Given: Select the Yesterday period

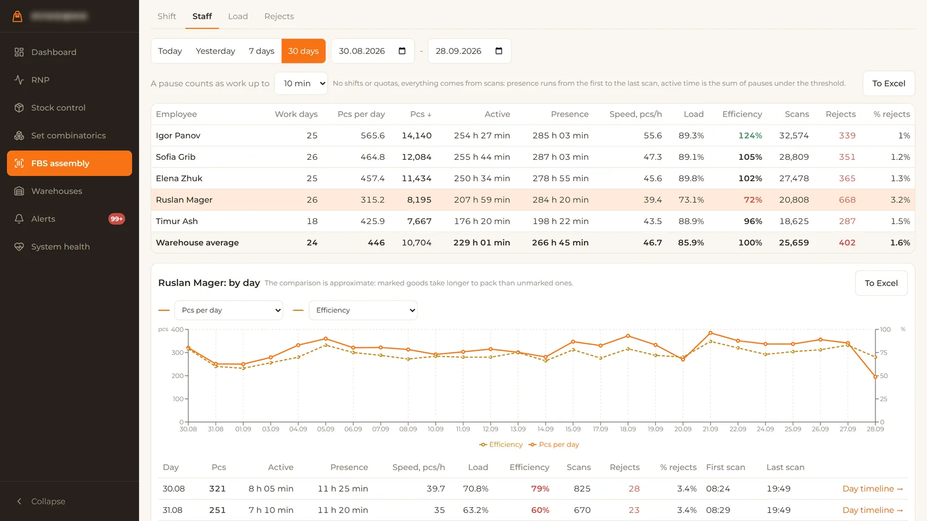Looking at the screenshot, I should pyautogui.click(x=216, y=51).
